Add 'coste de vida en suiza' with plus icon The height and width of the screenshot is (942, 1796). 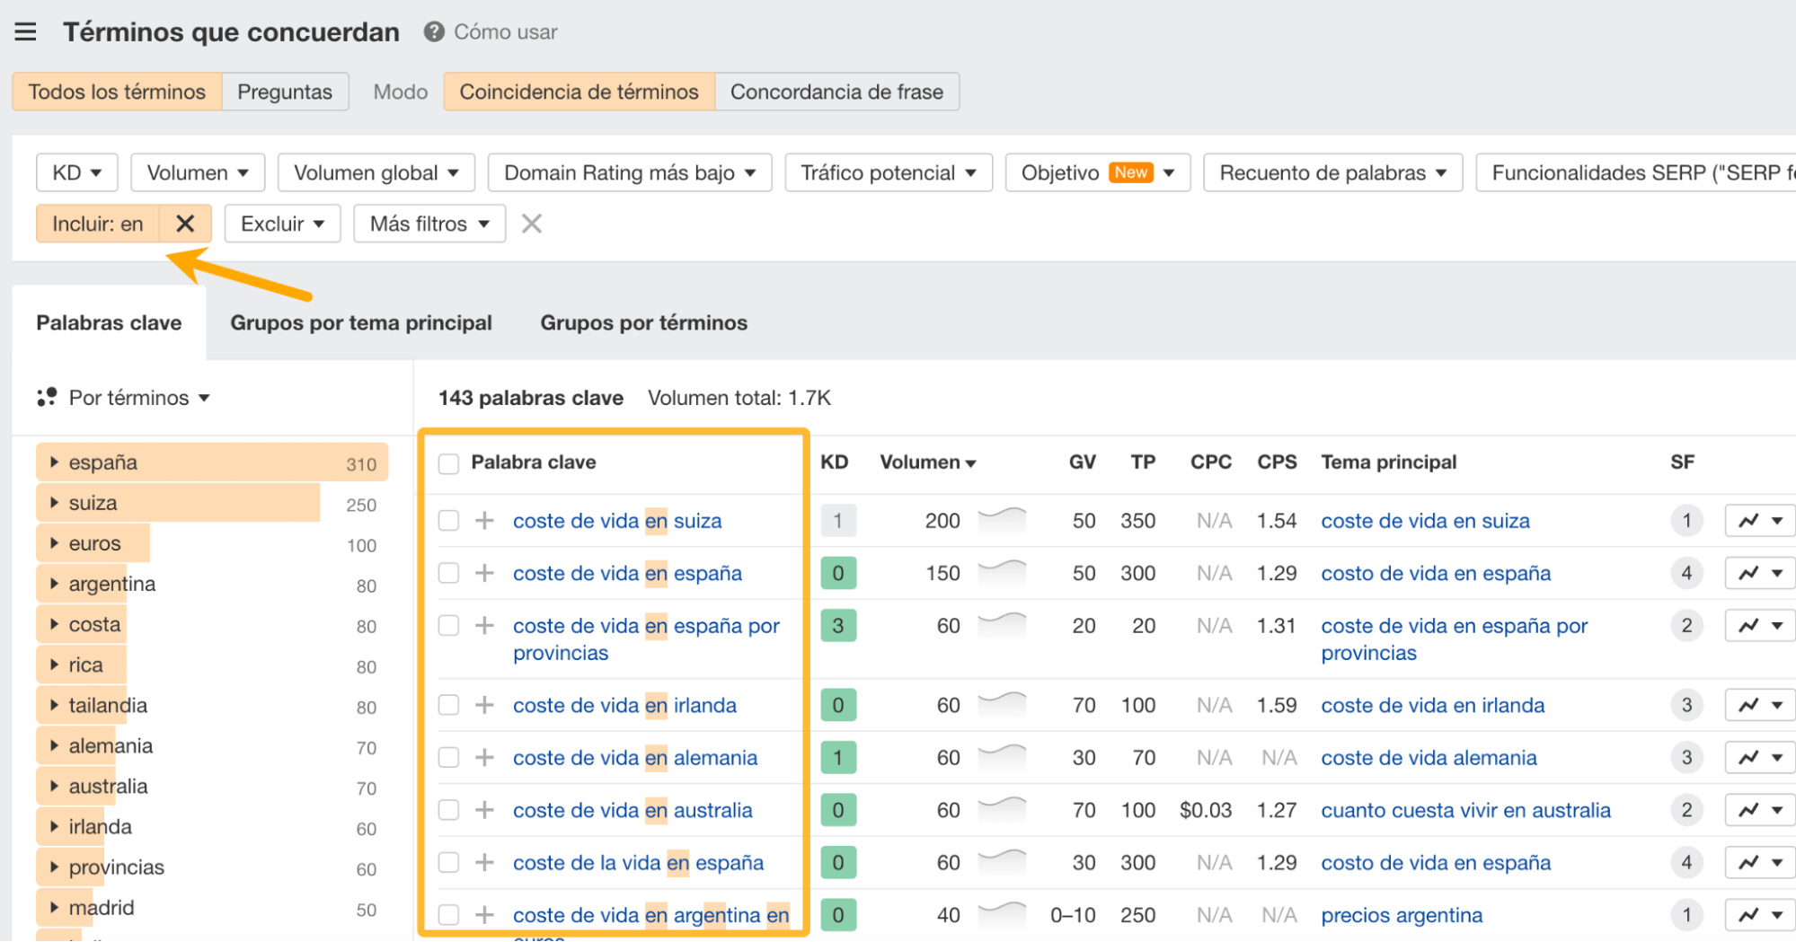(484, 521)
